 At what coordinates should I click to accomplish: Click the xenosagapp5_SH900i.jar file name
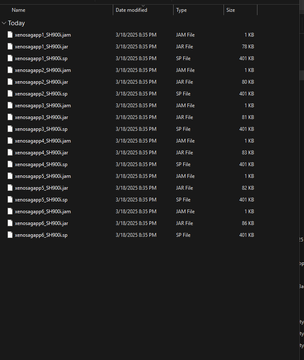(x=41, y=188)
